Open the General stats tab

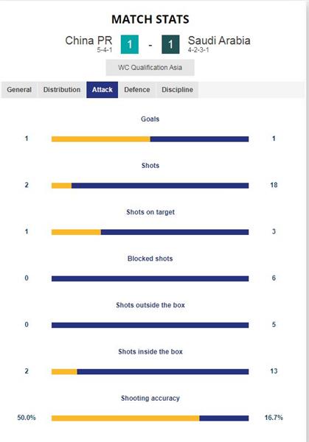point(19,90)
